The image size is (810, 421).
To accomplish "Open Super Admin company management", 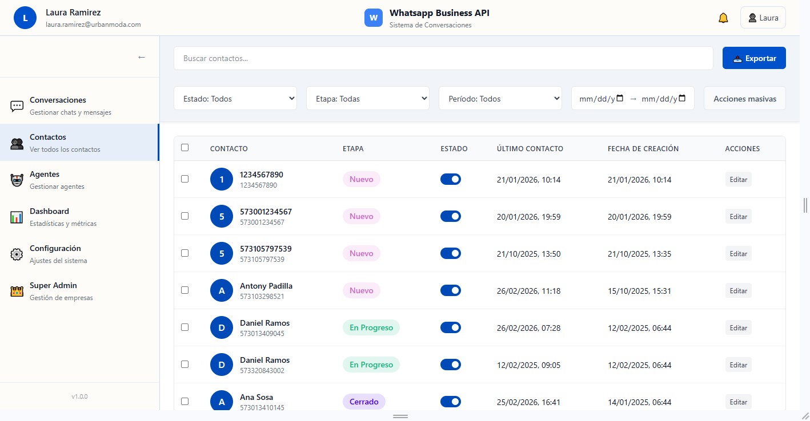I will coord(79,291).
